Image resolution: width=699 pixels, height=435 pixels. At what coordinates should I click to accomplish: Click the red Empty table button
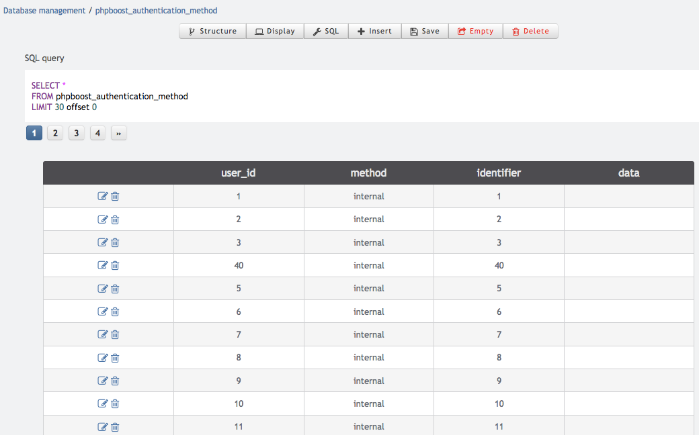click(475, 32)
